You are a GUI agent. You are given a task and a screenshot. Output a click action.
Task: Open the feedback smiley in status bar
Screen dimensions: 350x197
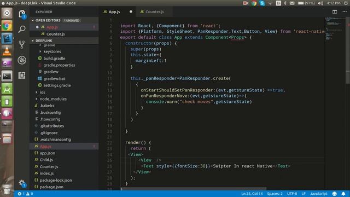pyautogui.click(x=334, y=194)
